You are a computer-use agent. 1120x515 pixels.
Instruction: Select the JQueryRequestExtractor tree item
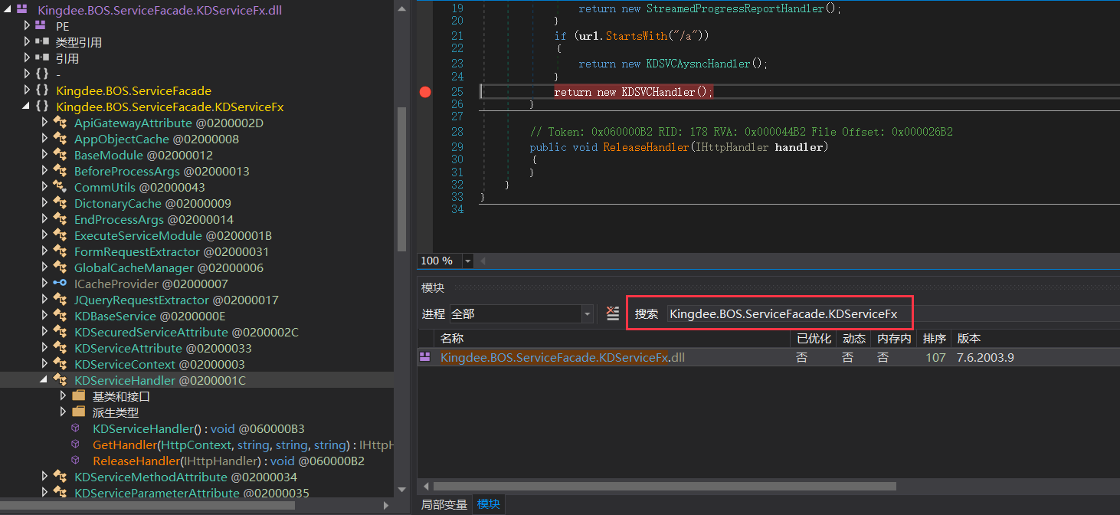pos(176,300)
